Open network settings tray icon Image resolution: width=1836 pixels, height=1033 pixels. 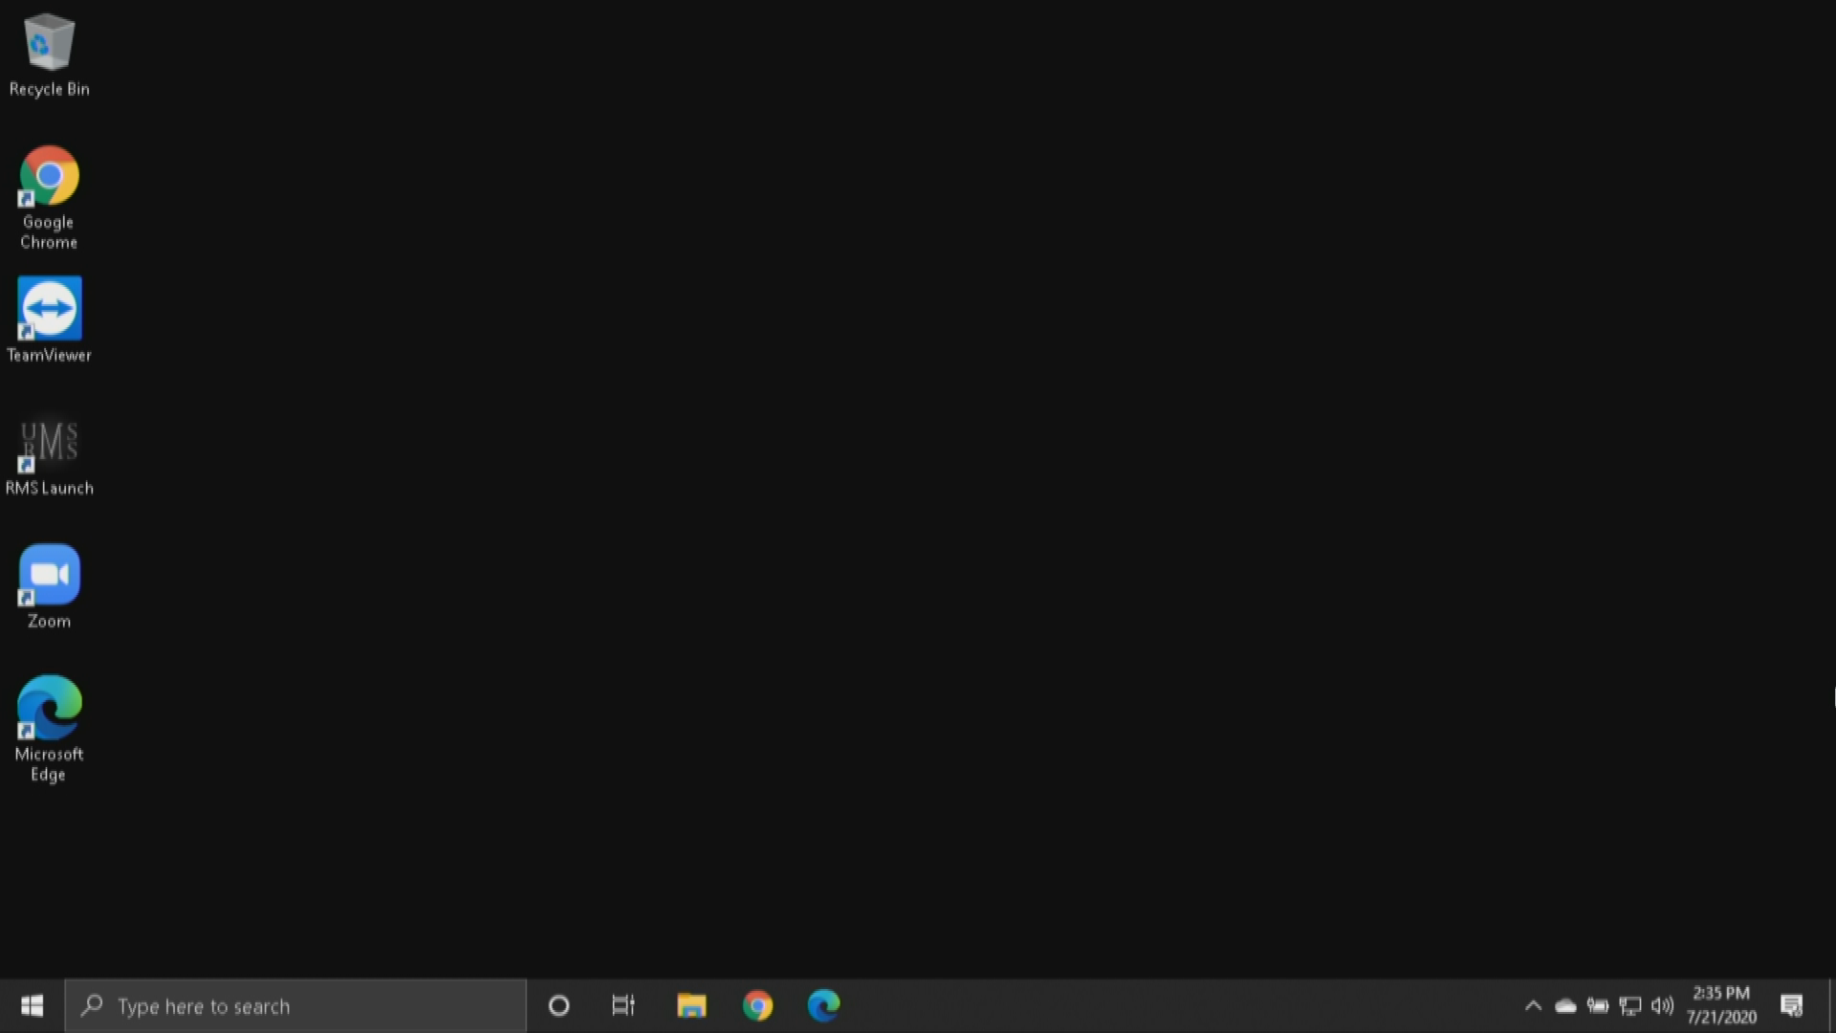[x=1630, y=1006]
